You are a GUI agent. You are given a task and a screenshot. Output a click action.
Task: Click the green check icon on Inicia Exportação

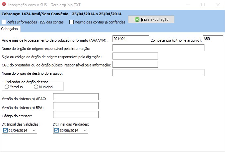(137, 19)
